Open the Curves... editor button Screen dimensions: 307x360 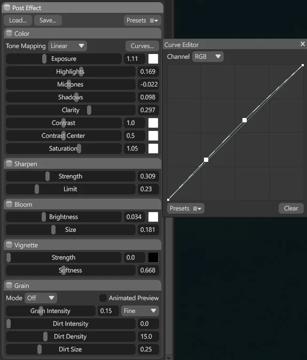pos(142,46)
